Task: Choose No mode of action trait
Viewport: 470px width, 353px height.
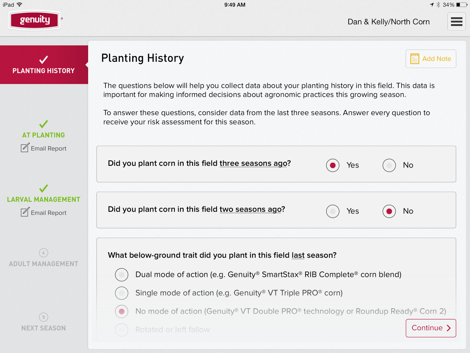Action: pos(122,312)
